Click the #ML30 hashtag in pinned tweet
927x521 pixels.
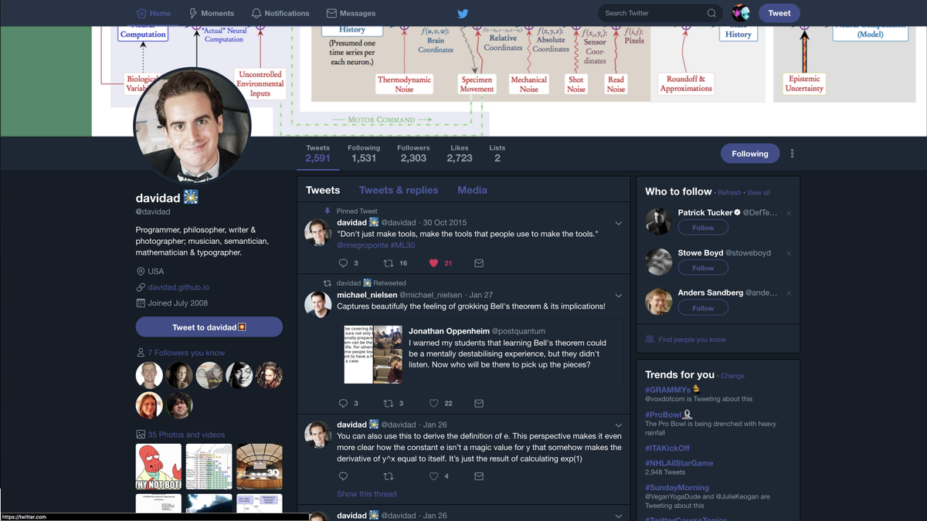(402, 245)
